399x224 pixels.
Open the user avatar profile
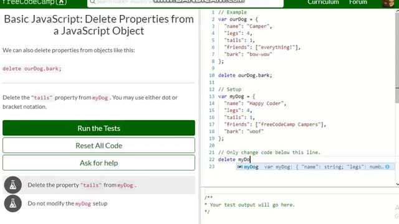[x=388, y=3]
